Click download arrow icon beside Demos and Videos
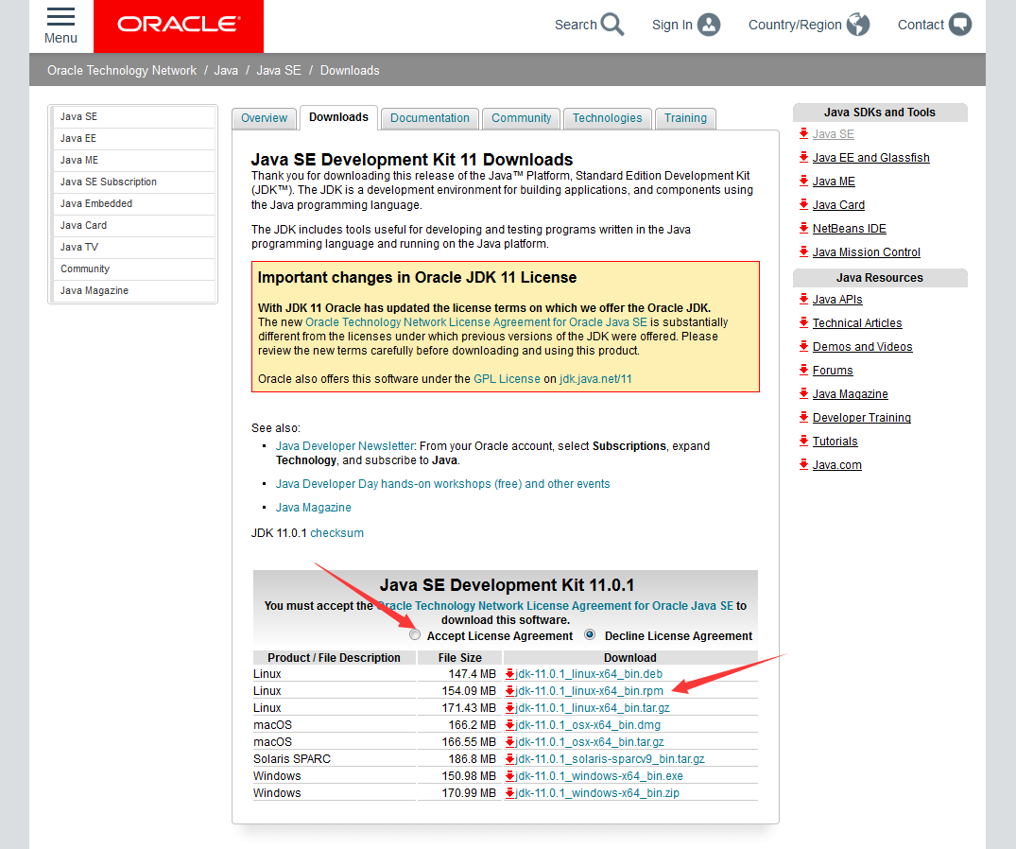 [803, 346]
